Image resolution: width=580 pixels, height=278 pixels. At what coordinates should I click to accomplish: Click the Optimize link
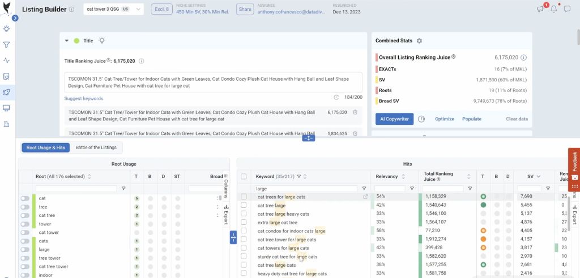(x=445, y=119)
